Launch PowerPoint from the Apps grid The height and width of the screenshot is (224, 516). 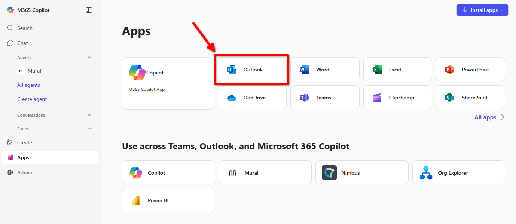coord(470,70)
